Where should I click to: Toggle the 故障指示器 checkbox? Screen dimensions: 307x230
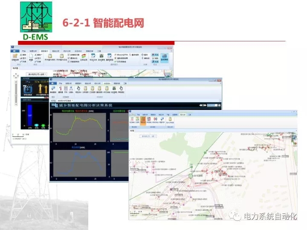70,55
